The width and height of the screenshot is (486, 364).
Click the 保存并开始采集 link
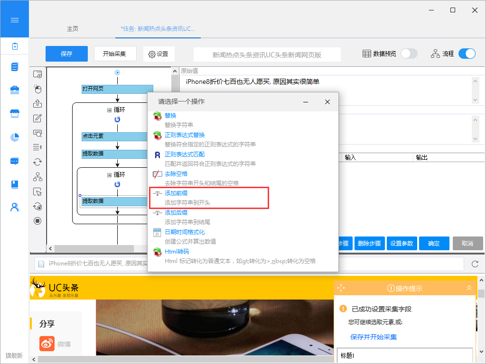click(374, 337)
